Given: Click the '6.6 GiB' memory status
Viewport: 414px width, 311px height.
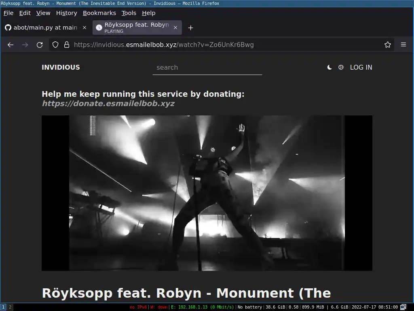Looking at the screenshot, I should [x=340, y=307].
